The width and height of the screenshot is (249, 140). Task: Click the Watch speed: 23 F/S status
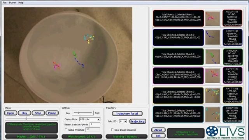(x=82, y=136)
